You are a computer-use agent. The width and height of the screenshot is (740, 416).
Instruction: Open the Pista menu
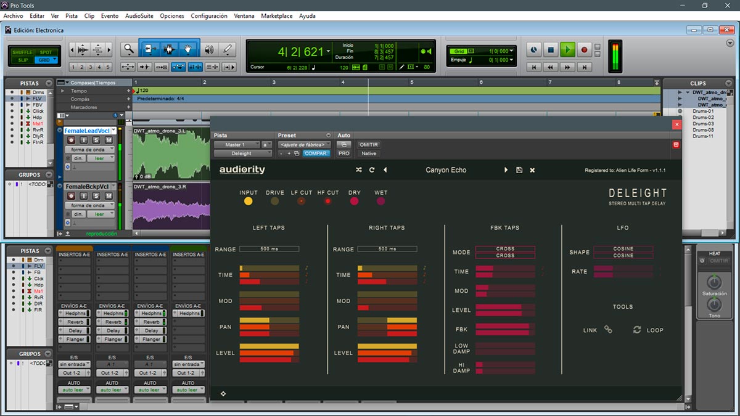[72, 16]
